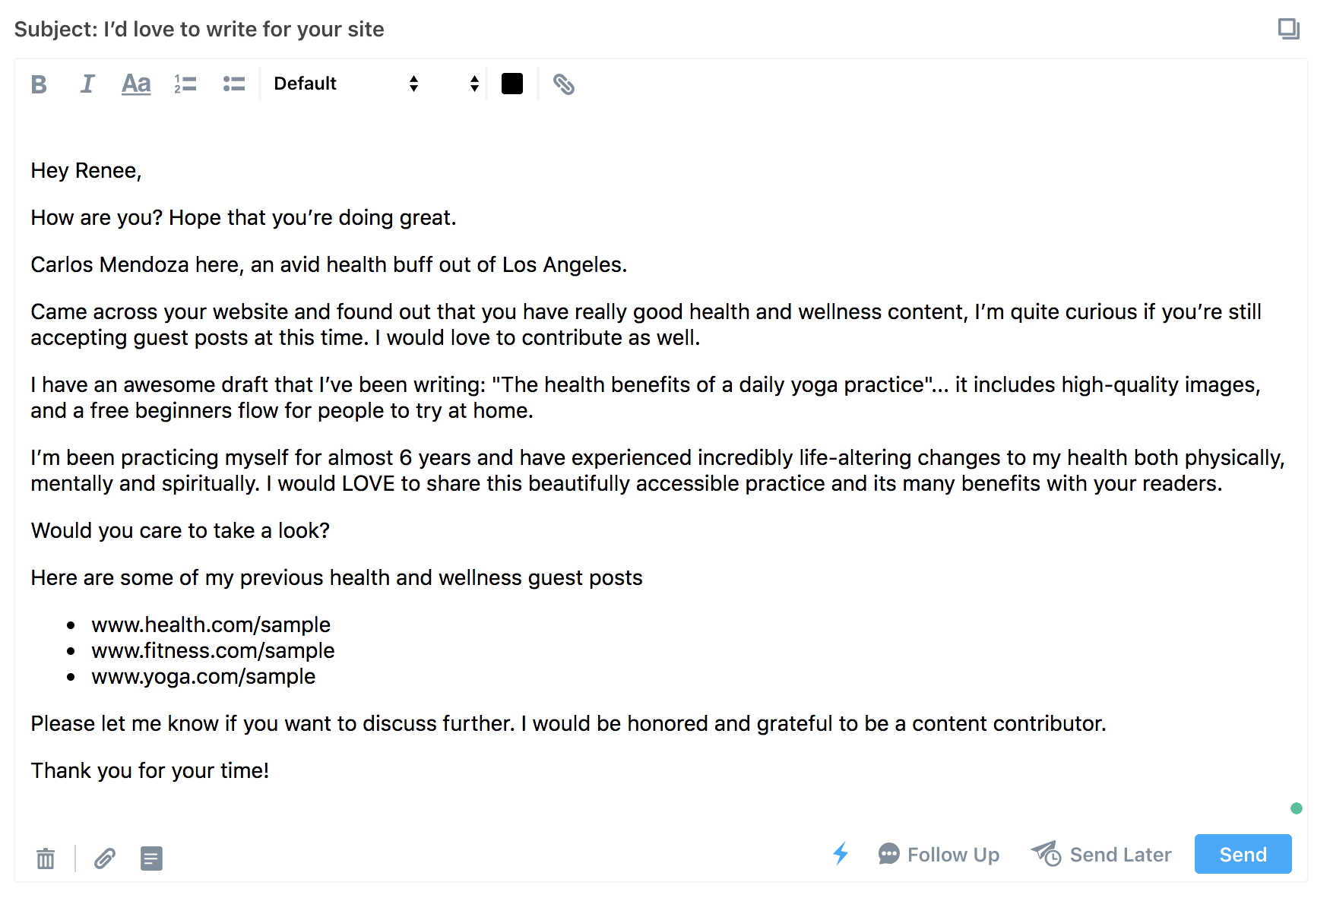Insert a numbered list

(x=185, y=84)
